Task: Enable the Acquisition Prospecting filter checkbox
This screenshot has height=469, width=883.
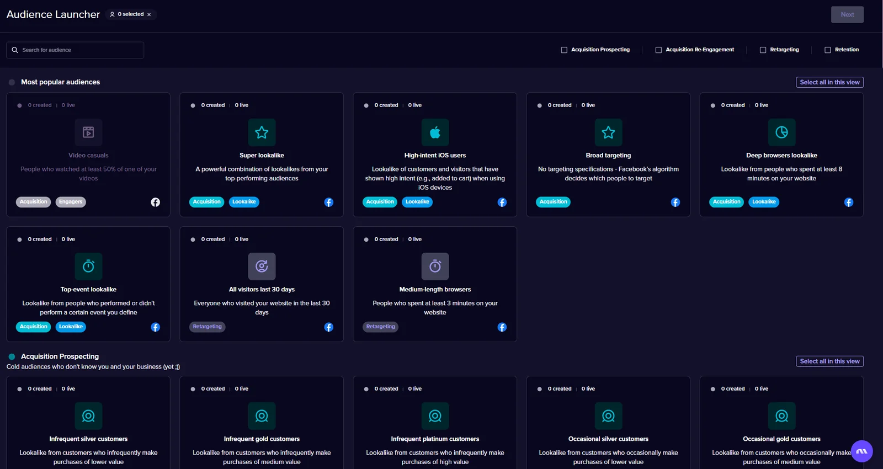Action: 564,50
